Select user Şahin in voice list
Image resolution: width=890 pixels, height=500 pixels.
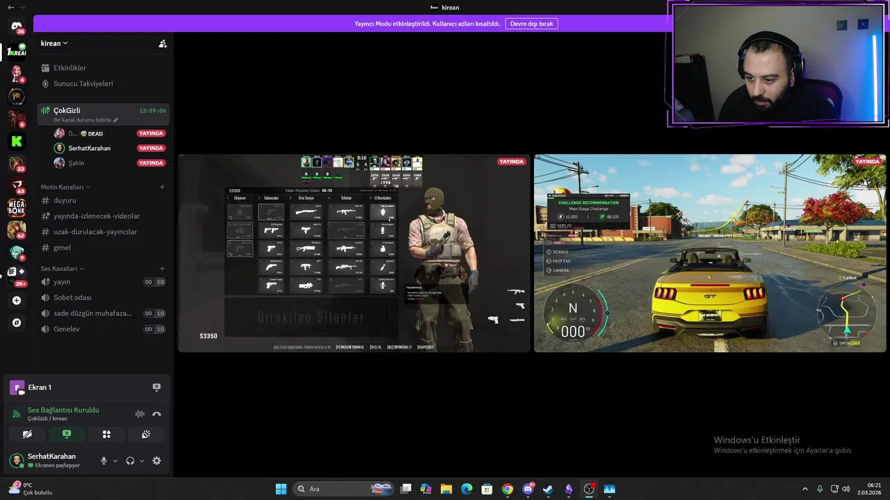pos(110,163)
